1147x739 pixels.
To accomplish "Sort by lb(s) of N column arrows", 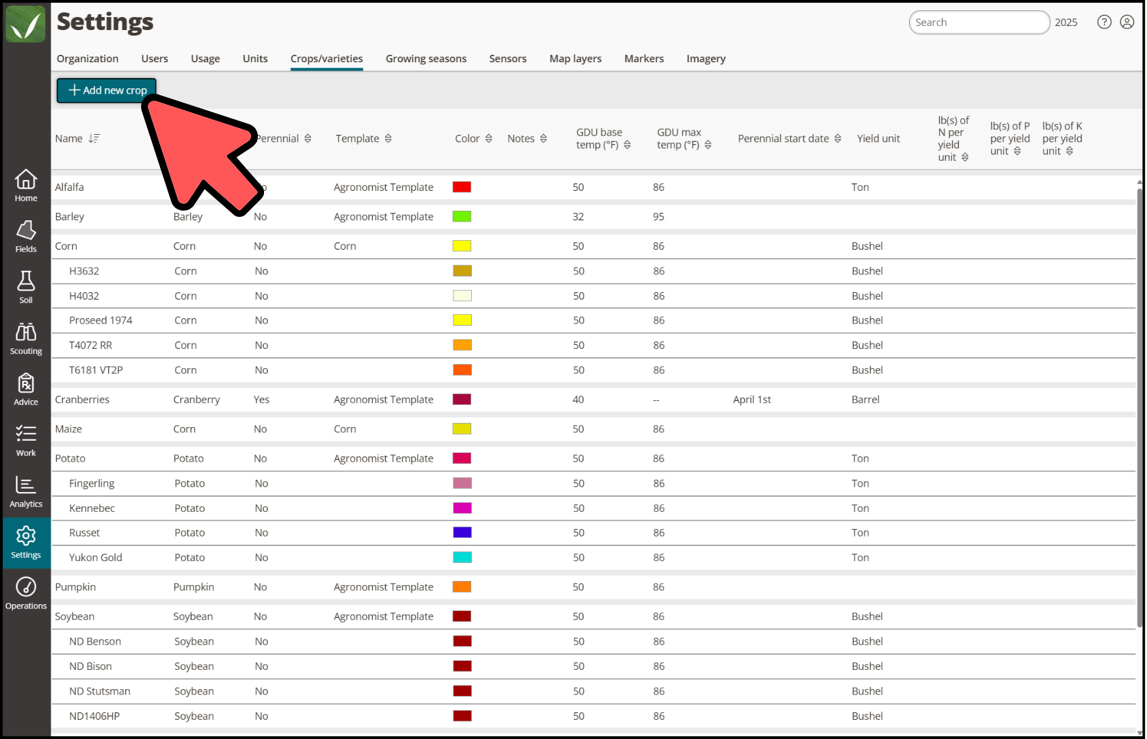I will [x=965, y=157].
